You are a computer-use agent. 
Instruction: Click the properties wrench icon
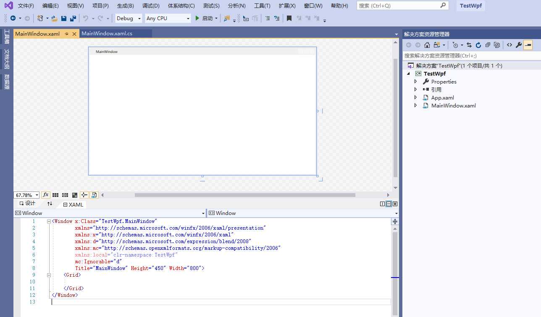coord(519,45)
